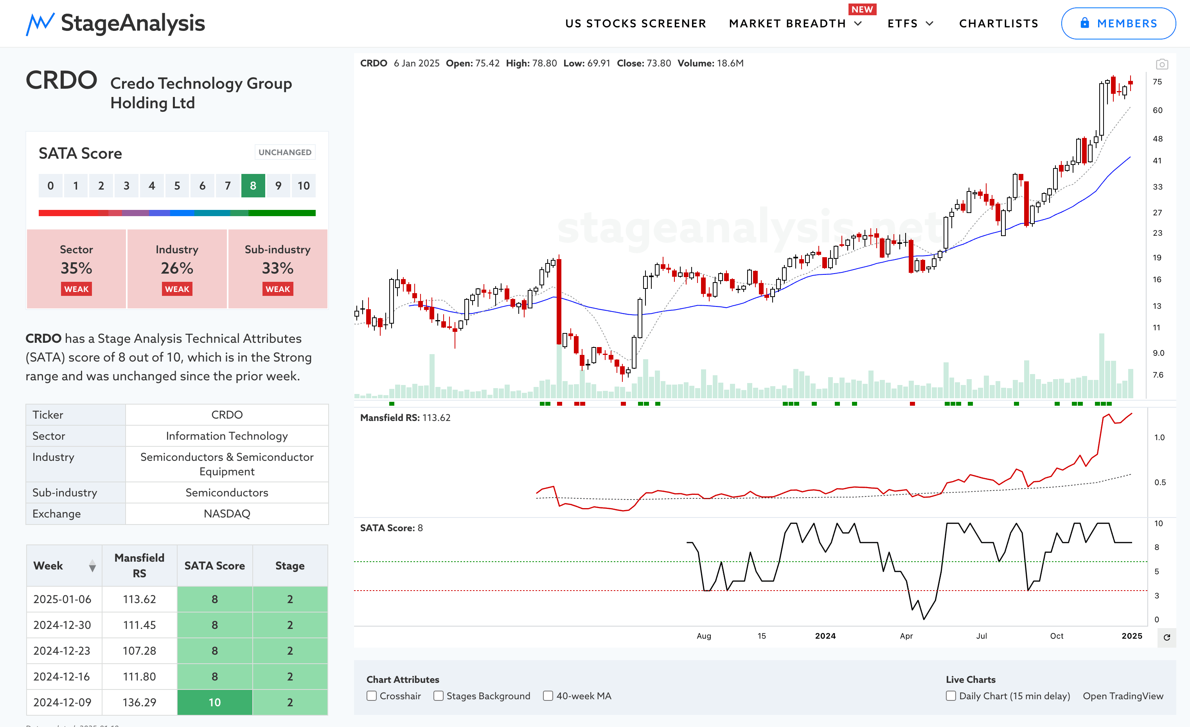The image size is (1190, 727).
Task: Click the StageAnalysis logo icon
Action: click(40, 23)
